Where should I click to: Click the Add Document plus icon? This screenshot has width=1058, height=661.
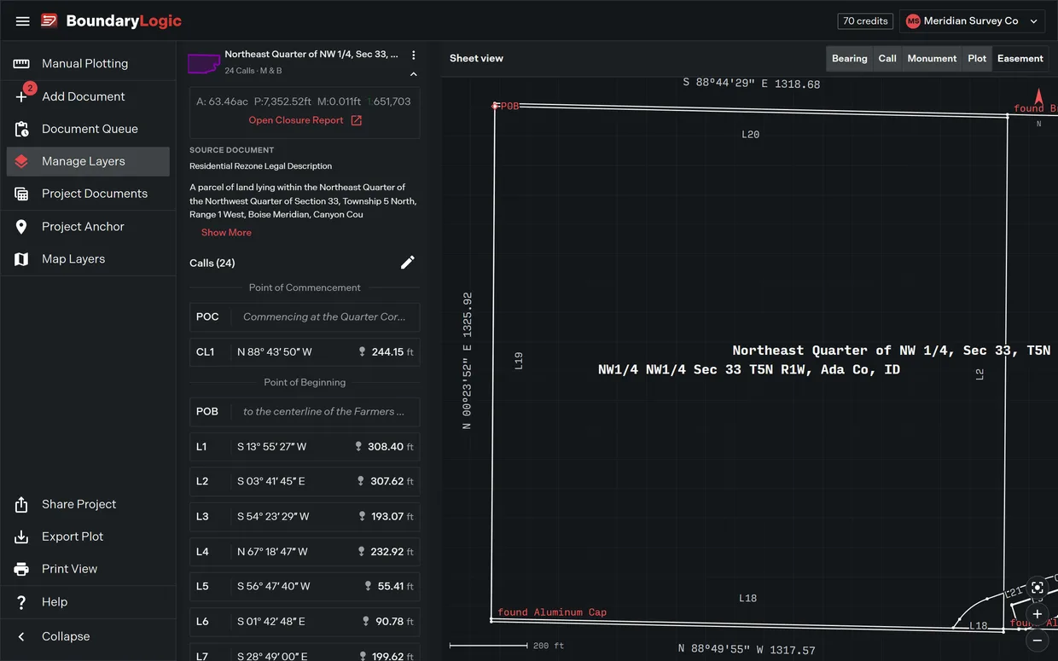click(21, 96)
